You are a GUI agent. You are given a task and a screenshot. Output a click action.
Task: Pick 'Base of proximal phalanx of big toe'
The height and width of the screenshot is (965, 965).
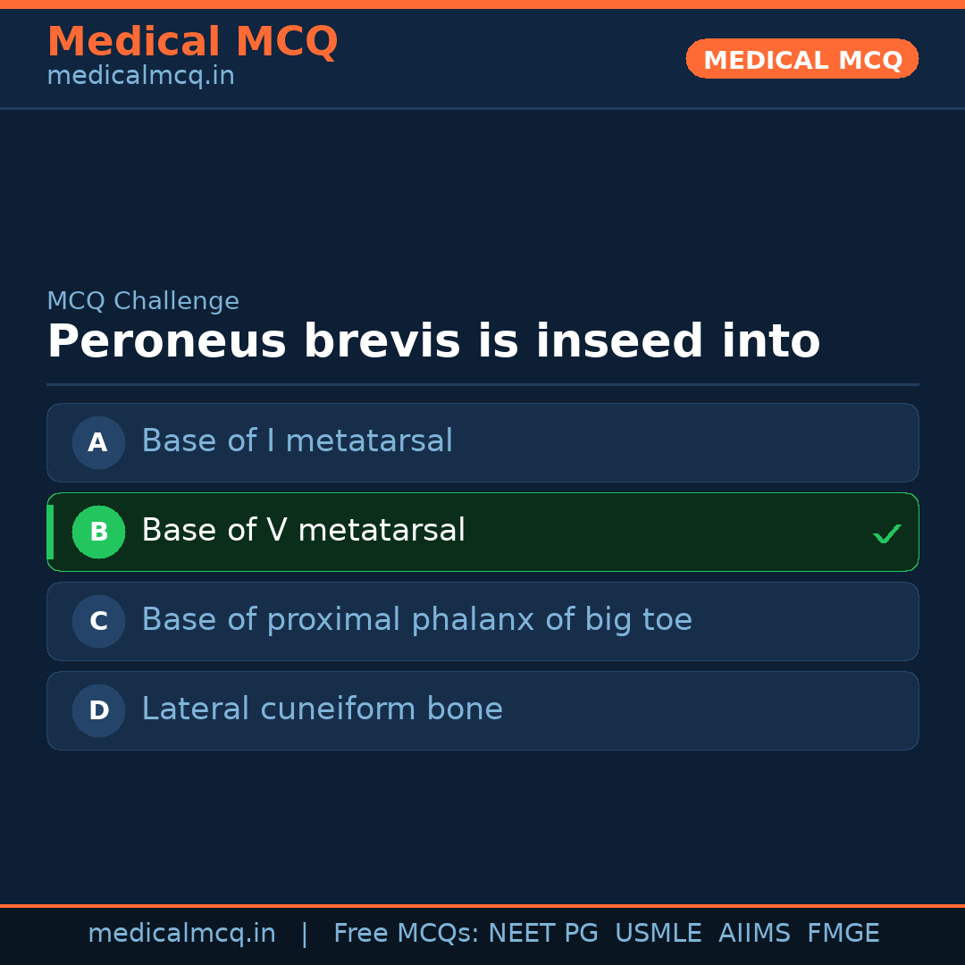pyautogui.click(x=416, y=620)
